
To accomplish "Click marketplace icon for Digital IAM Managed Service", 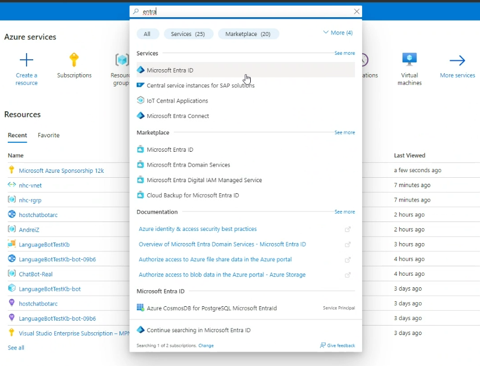I will [x=140, y=179].
